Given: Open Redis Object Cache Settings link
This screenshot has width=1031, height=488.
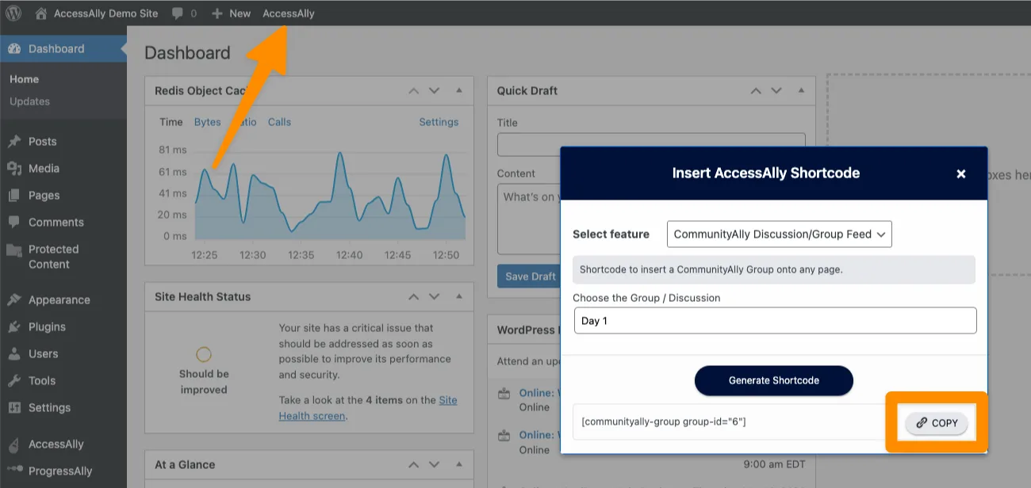Looking at the screenshot, I should (439, 122).
